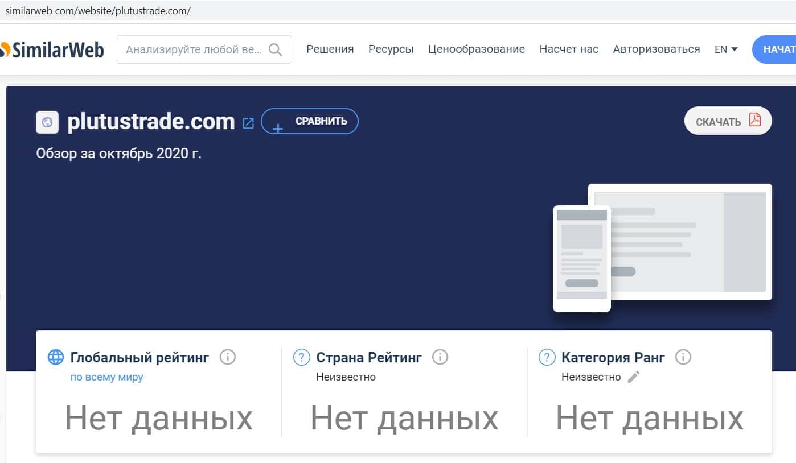Click the plutustrade.com site title

151,121
